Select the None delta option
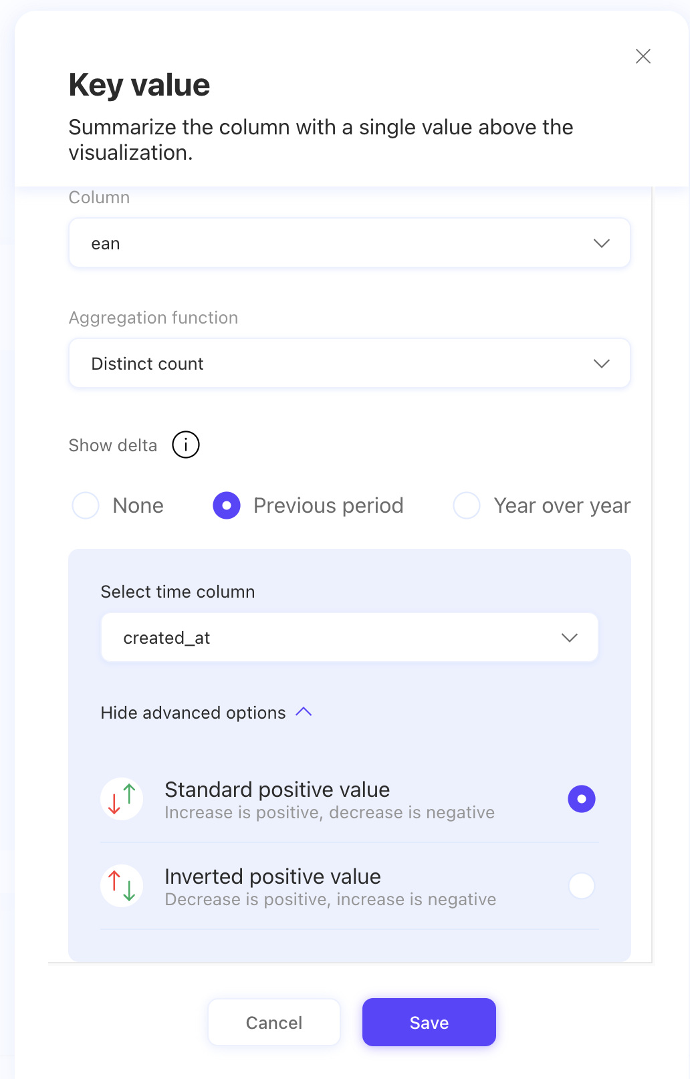690x1079 pixels. point(86,505)
